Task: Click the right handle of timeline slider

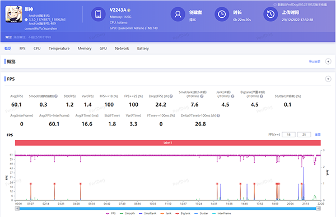Action: click(x=319, y=209)
